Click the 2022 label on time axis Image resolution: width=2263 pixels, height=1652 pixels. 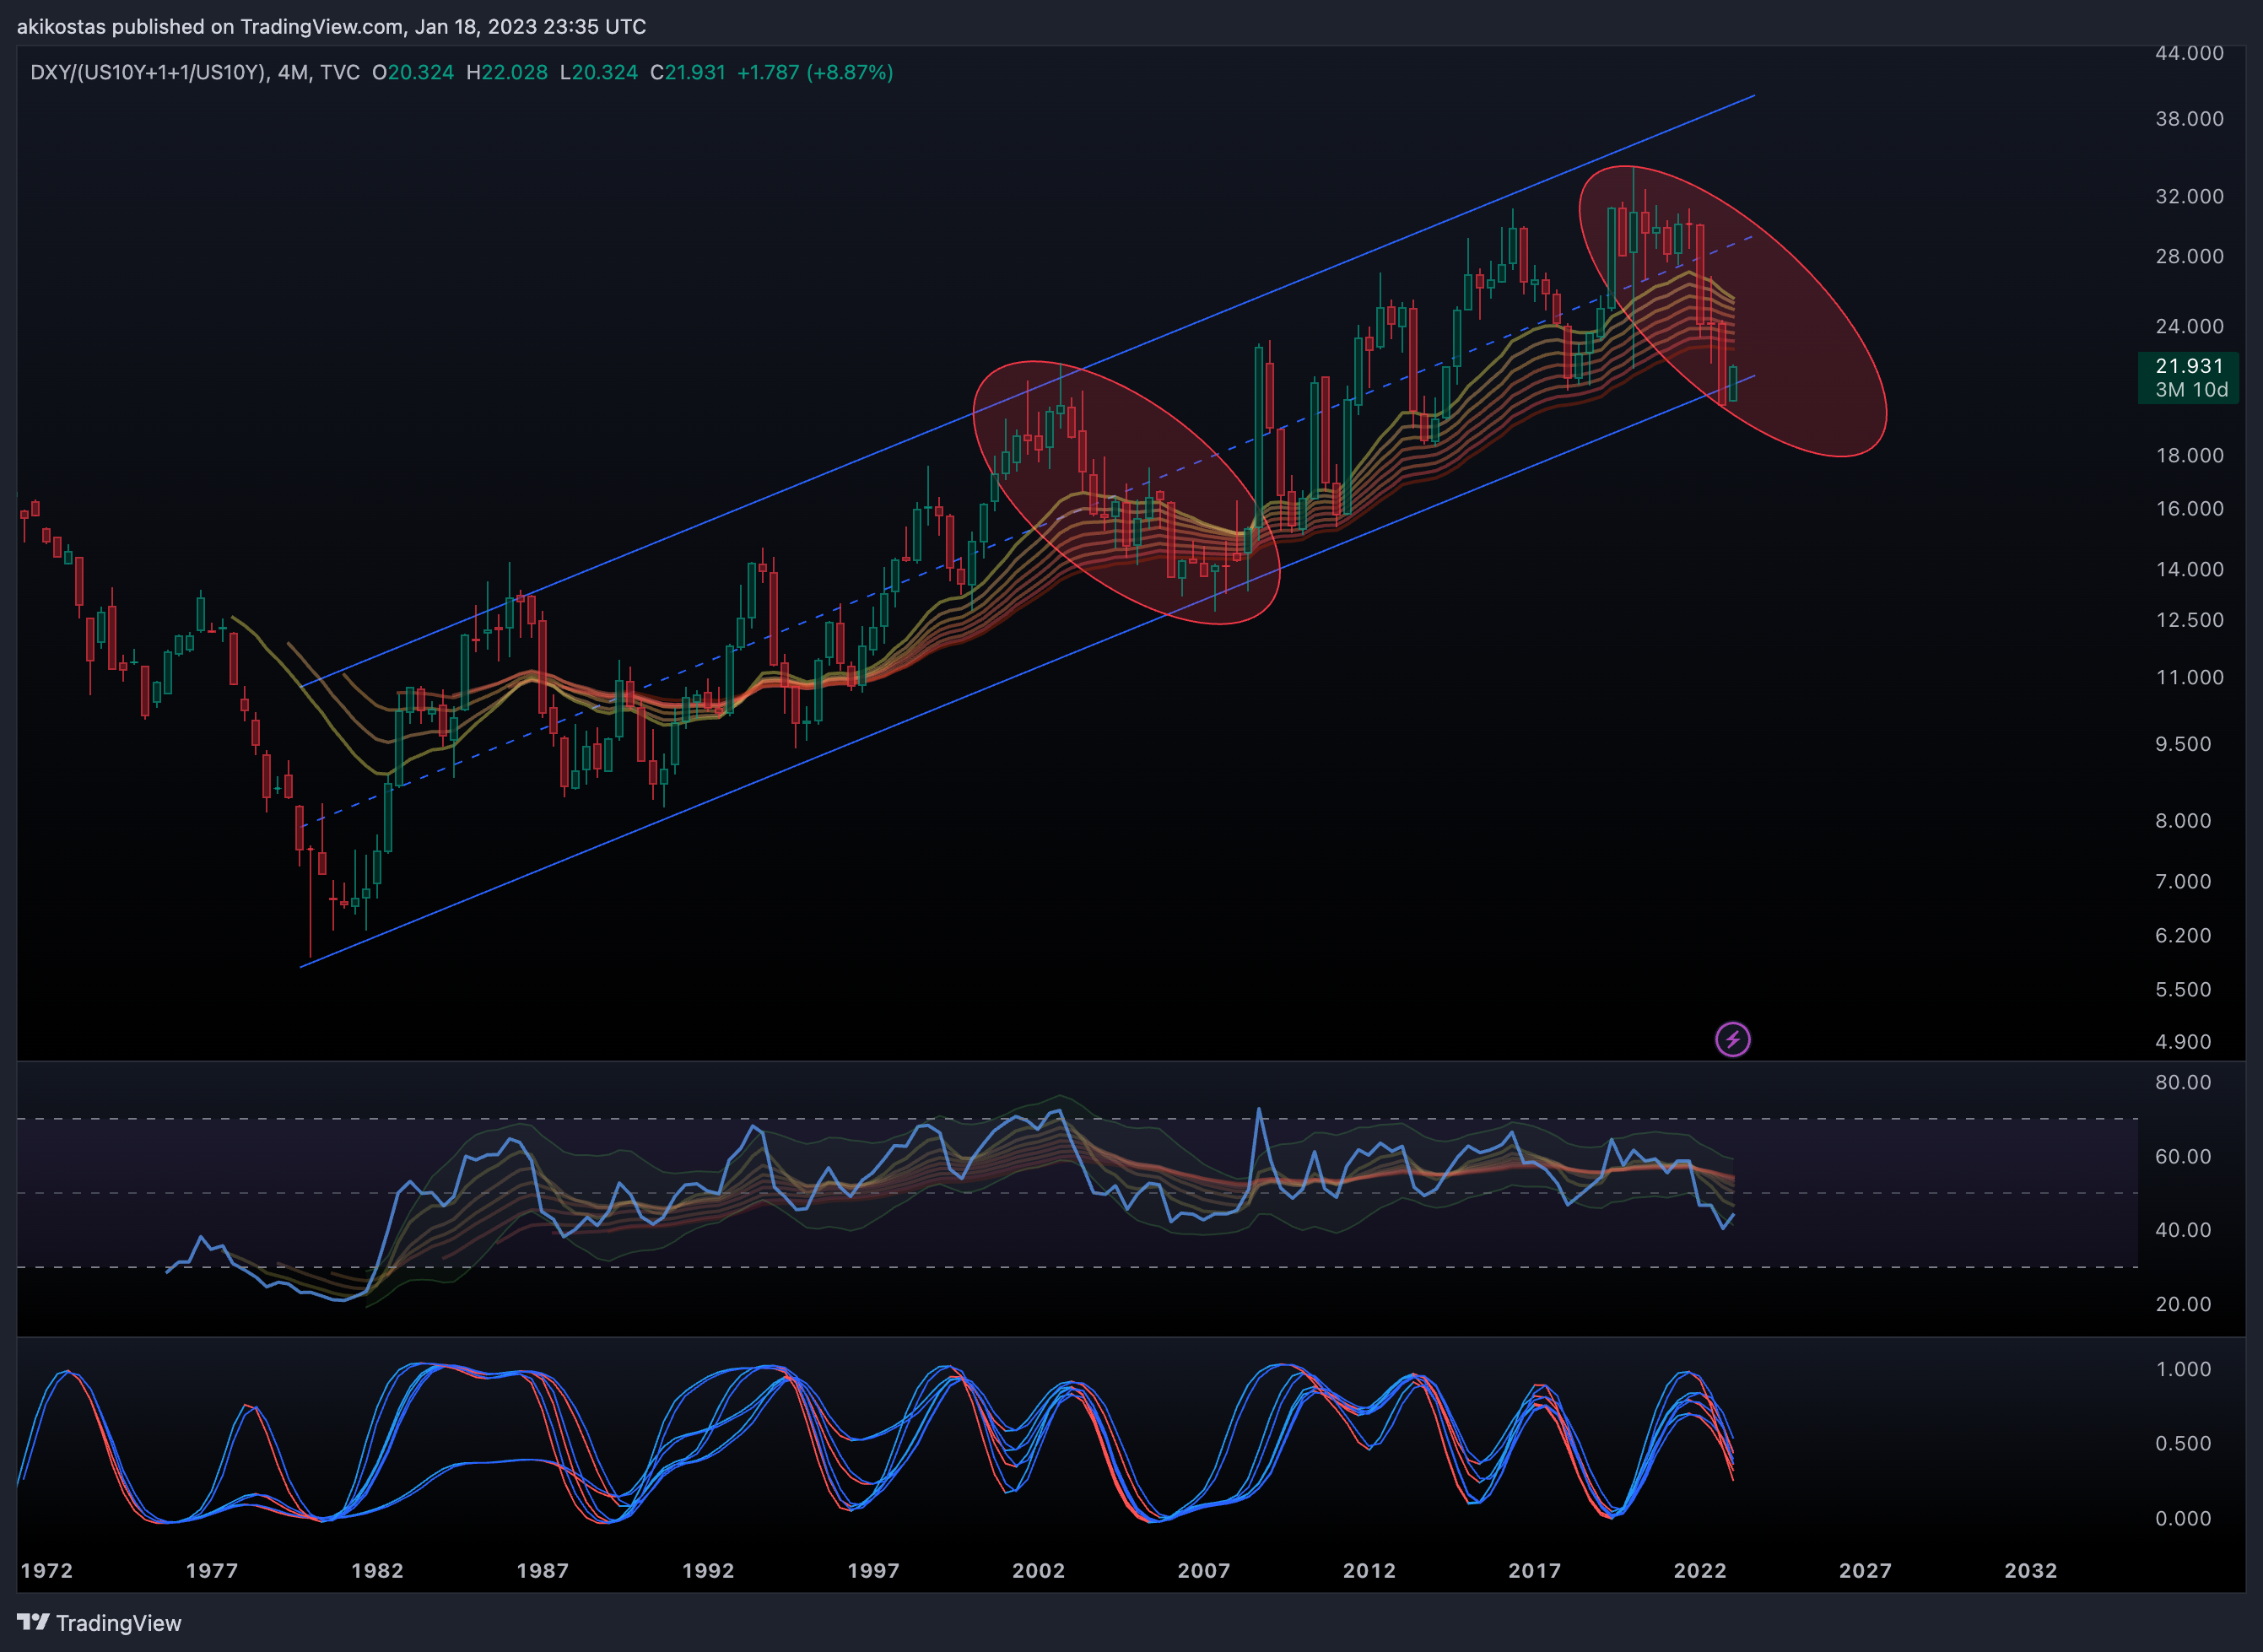pyautogui.click(x=1700, y=1570)
